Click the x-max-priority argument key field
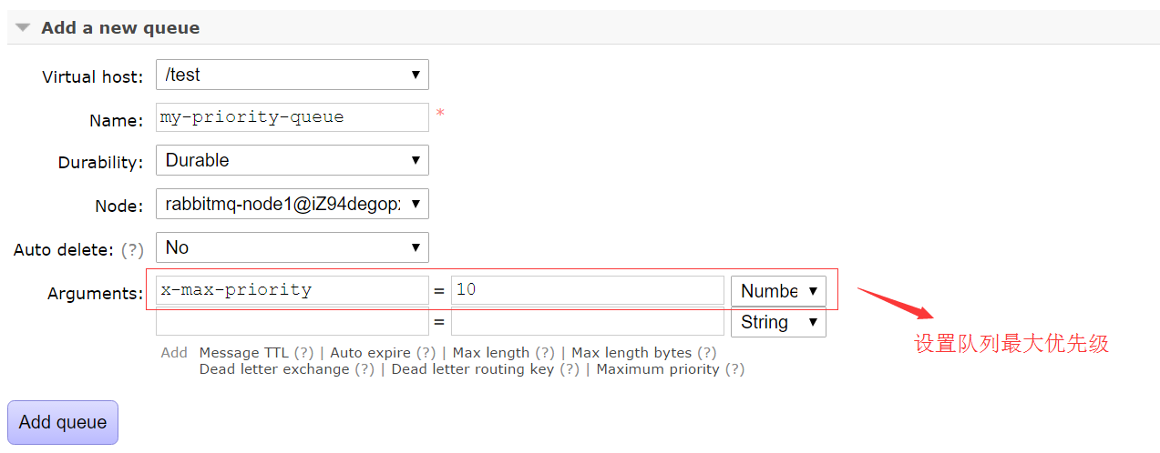The height and width of the screenshot is (453, 1160). (292, 290)
